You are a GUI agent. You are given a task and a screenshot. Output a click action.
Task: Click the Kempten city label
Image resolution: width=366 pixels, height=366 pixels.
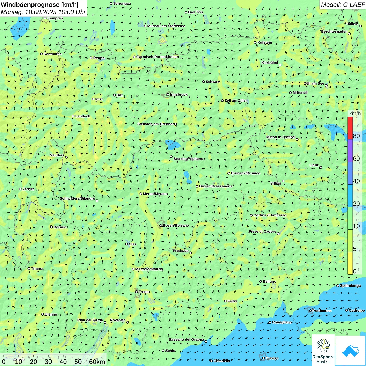[x=55, y=18]
